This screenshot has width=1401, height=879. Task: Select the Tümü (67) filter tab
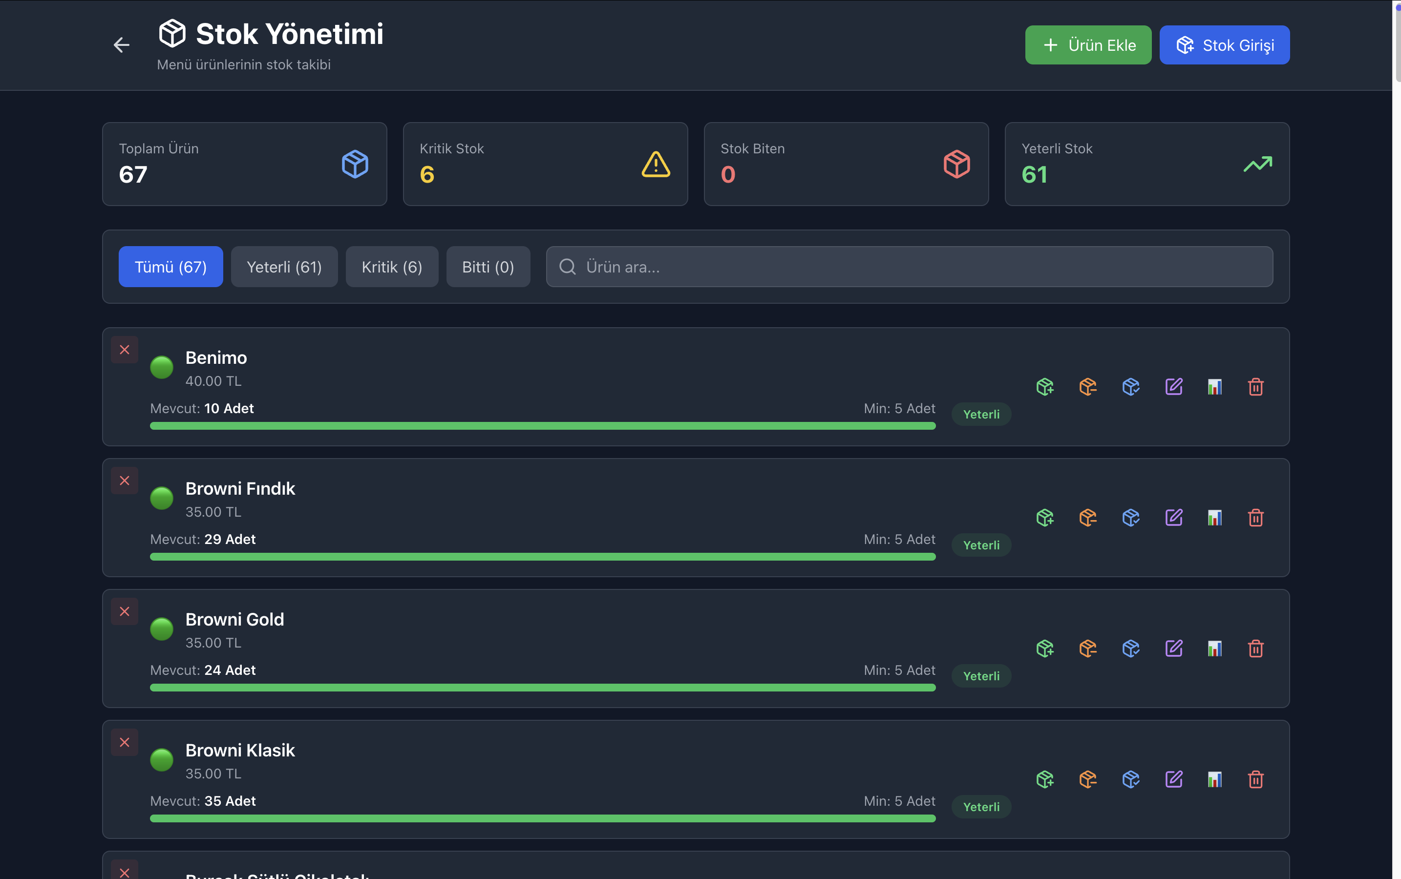pyautogui.click(x=170, y=267)
